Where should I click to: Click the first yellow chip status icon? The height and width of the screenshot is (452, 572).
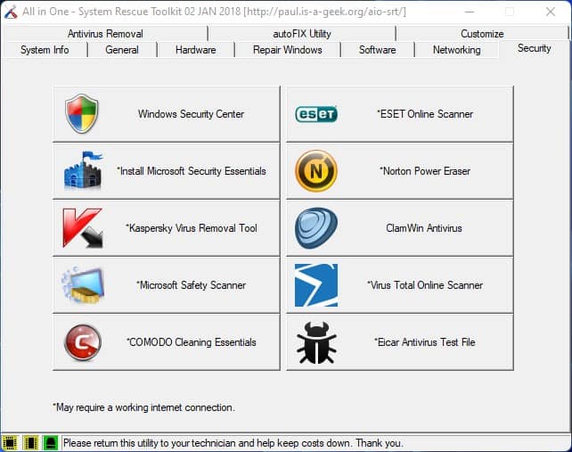tap(10, 443)
